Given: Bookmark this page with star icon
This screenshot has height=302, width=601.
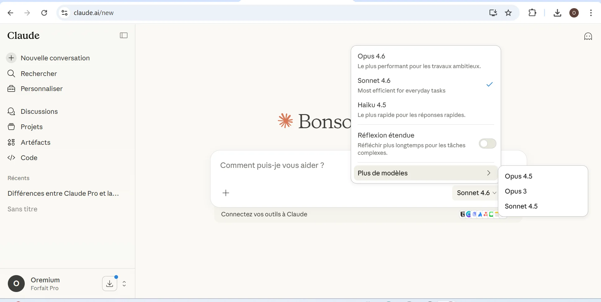Looking at the screenshot, I should pyautogui.click(x=508, y=13).
